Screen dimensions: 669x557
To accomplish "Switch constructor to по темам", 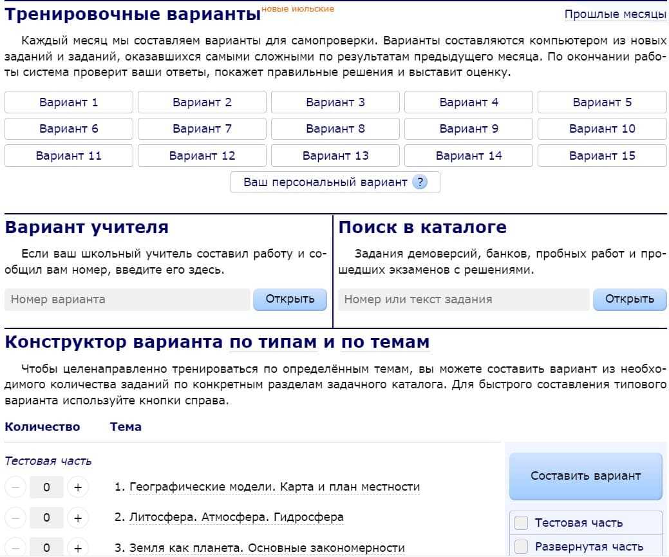I will [385, 342].
